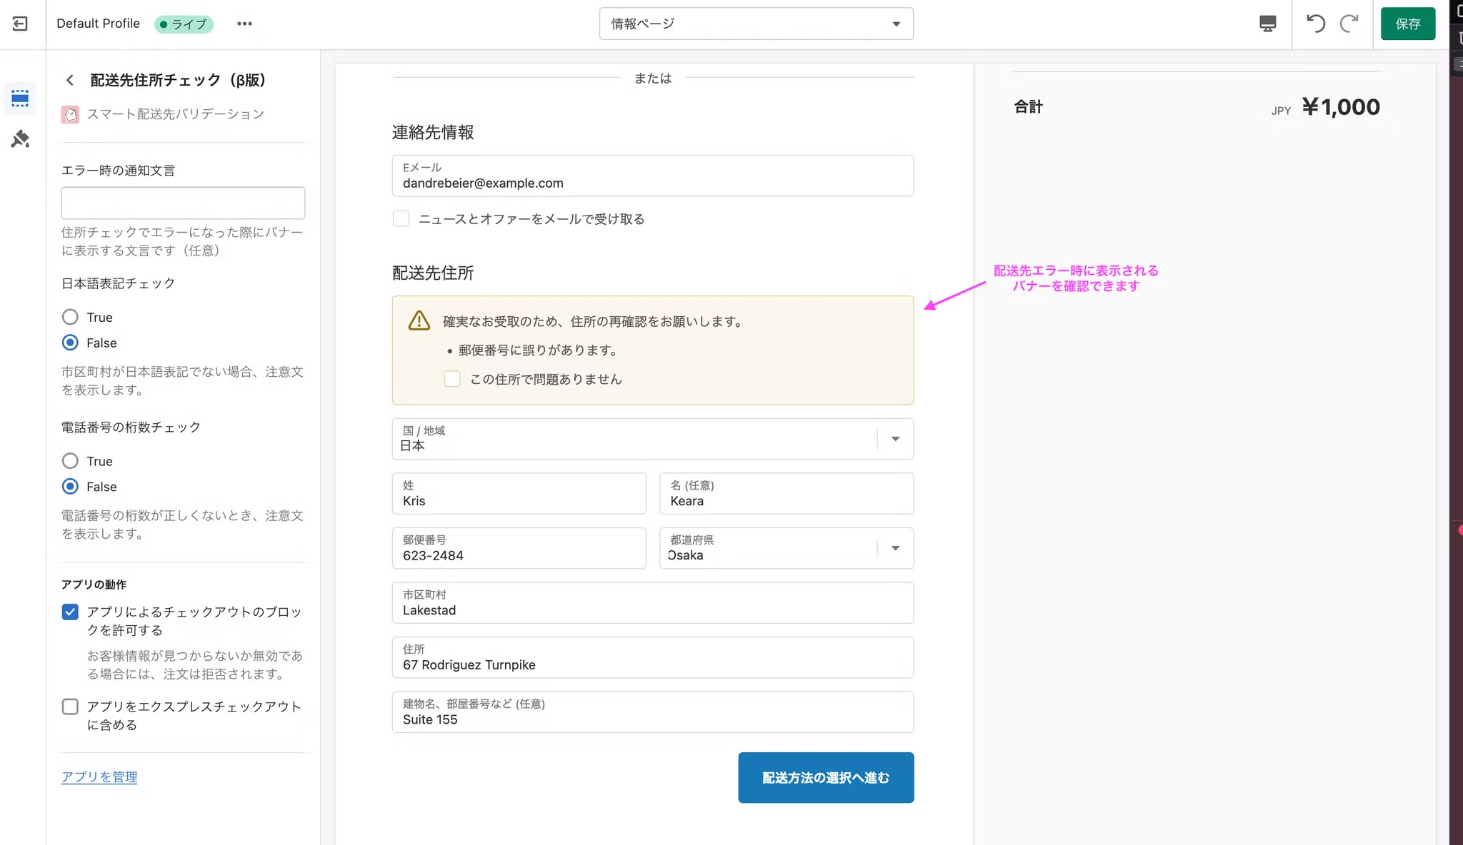The image size is (1463, 845).
Task: Open the 情報ページ page selector dropdown
Action: tap(756, 24)
